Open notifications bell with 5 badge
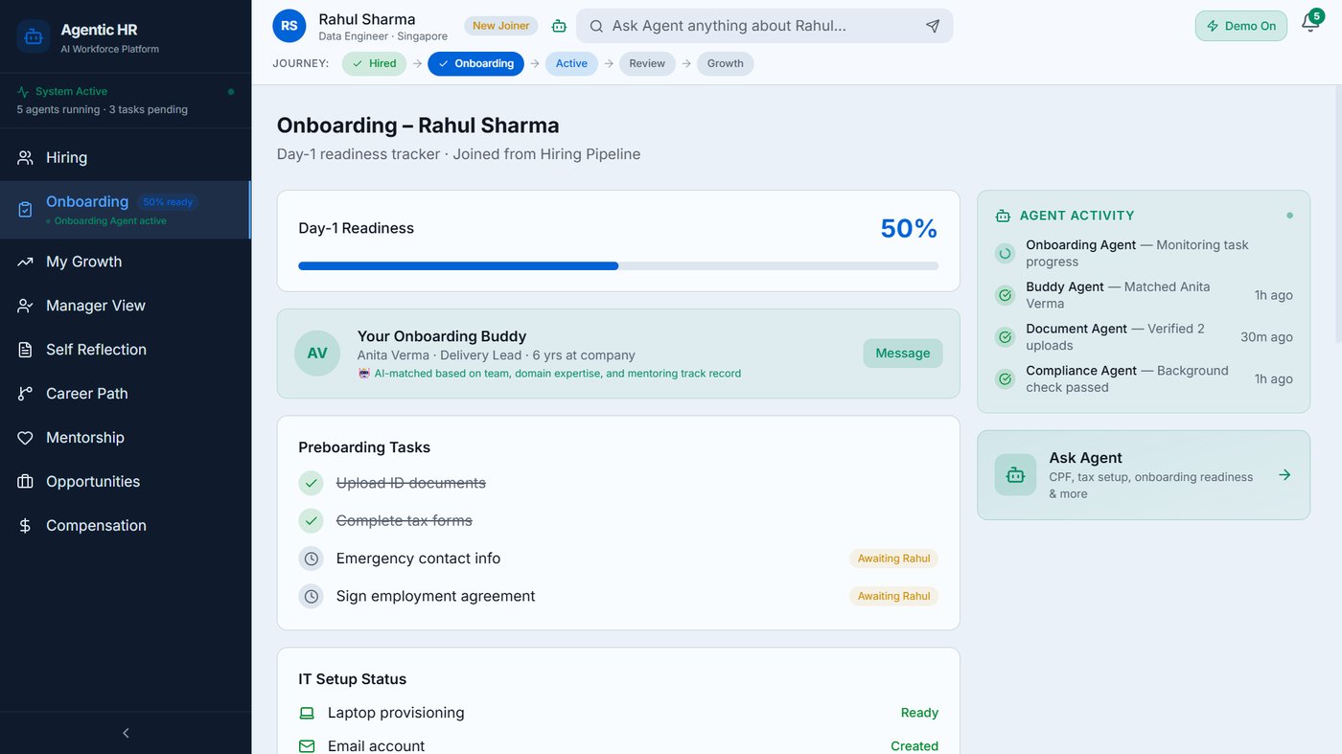Image resolution: width=1342 pixels, height=754 pixels. click(x=1310, y=23)
